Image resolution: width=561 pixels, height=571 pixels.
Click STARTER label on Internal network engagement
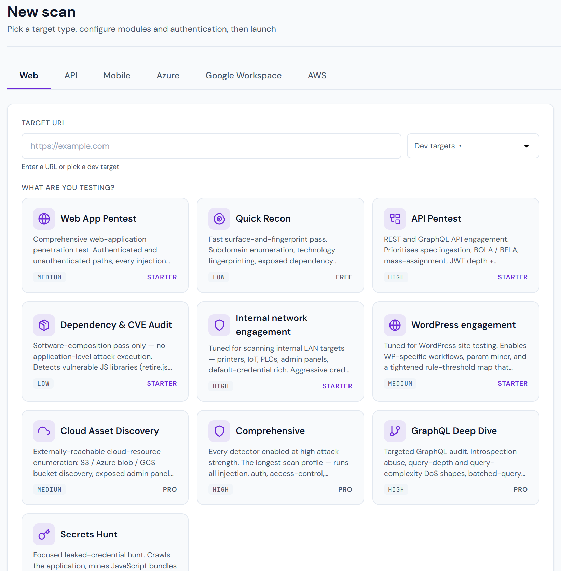click(337, 386)
